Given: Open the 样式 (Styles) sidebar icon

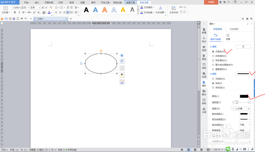Looking at the screenshot, I should [x=204, y=40].
